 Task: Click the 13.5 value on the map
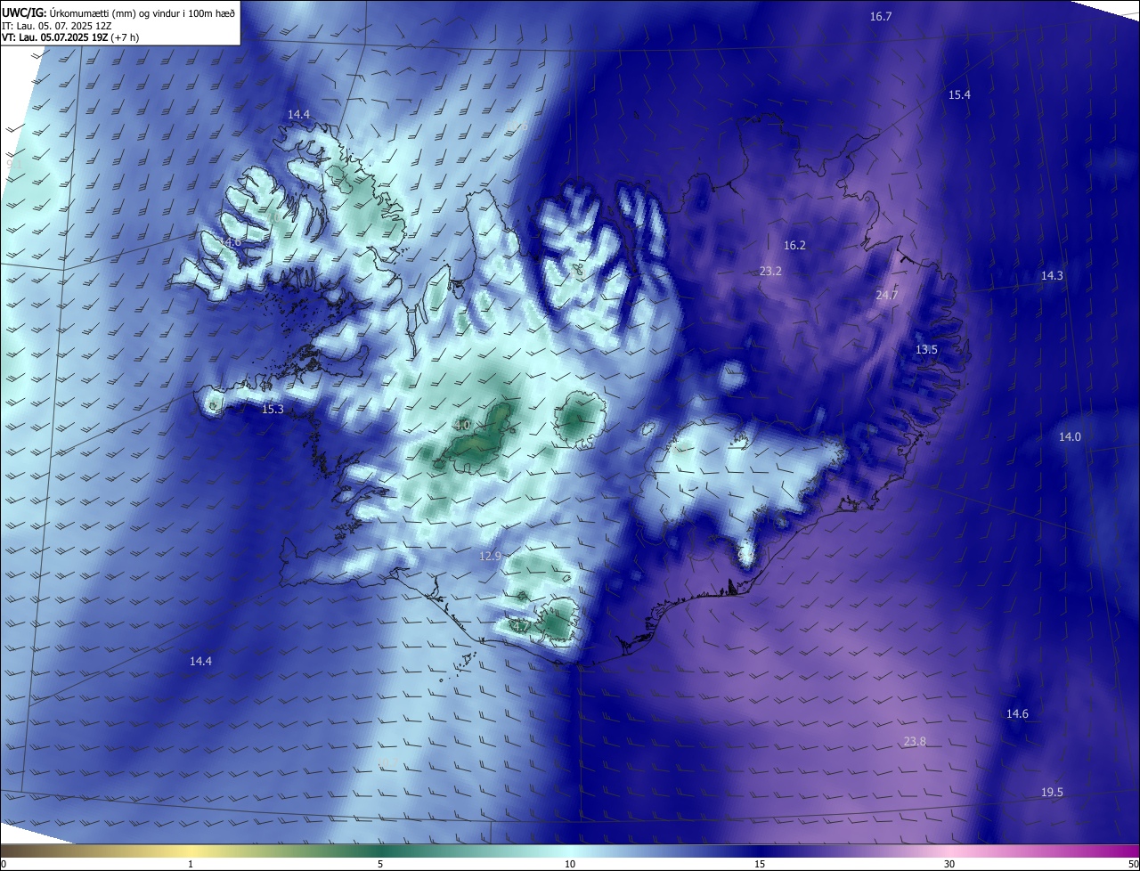926,350
